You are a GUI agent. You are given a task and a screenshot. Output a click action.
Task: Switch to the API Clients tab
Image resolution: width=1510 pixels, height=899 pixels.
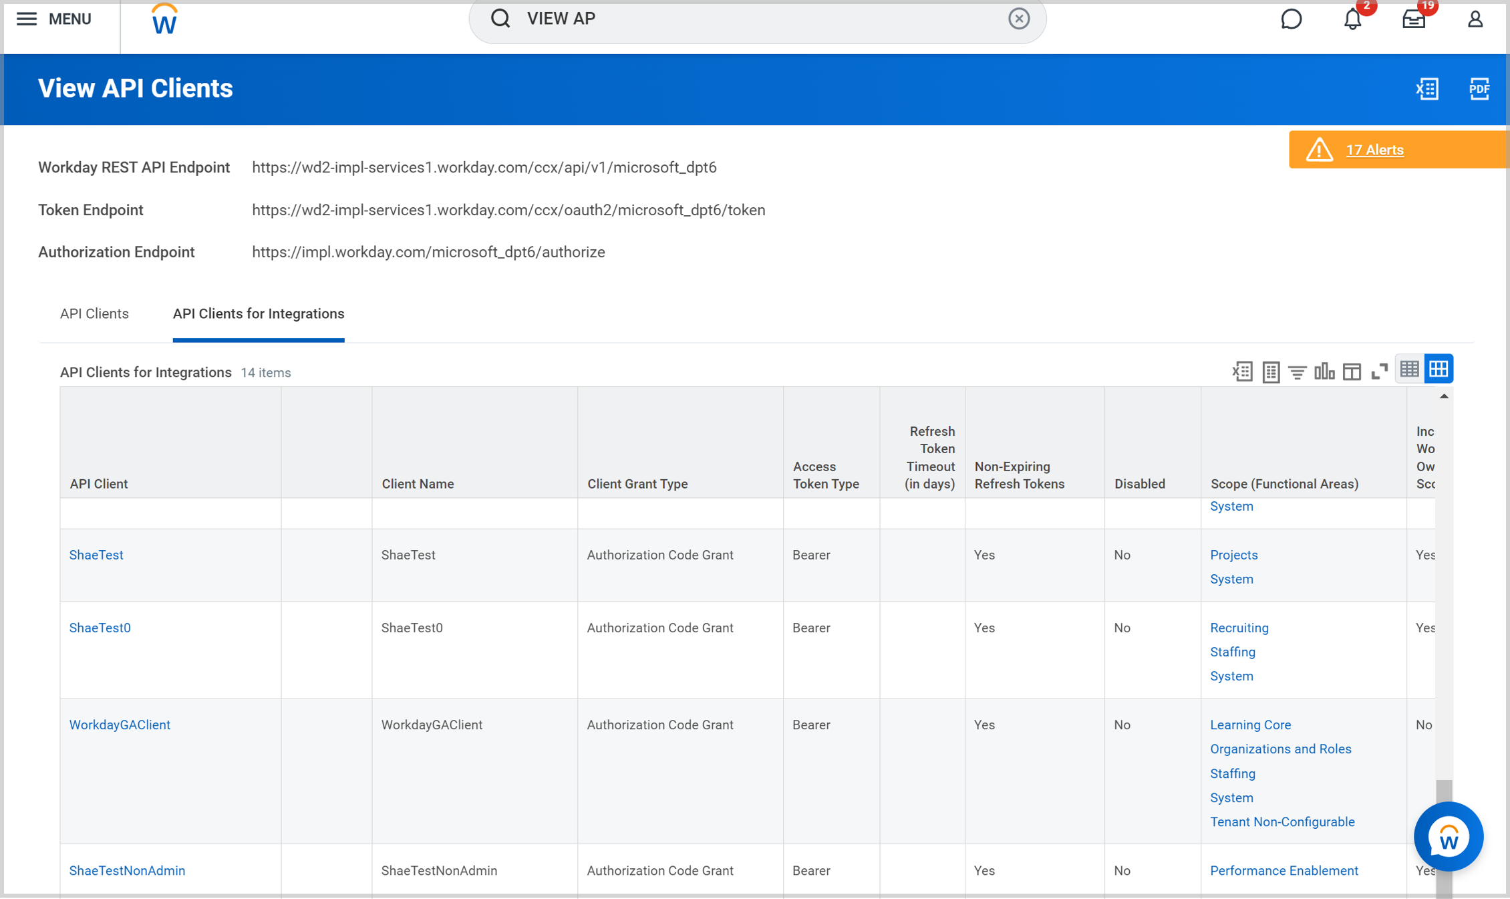pos(94,313)
